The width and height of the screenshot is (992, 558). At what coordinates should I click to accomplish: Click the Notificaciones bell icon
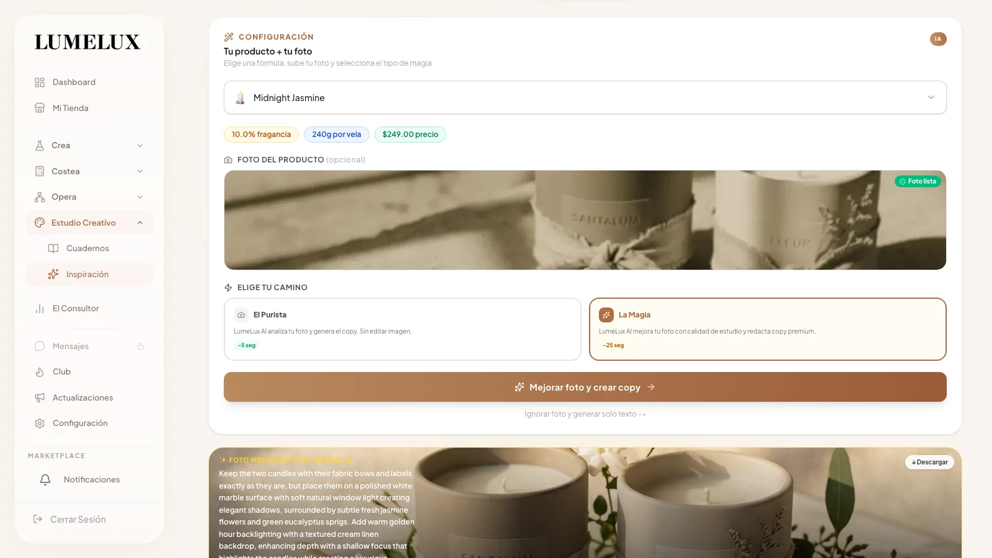tap(45, 480)
